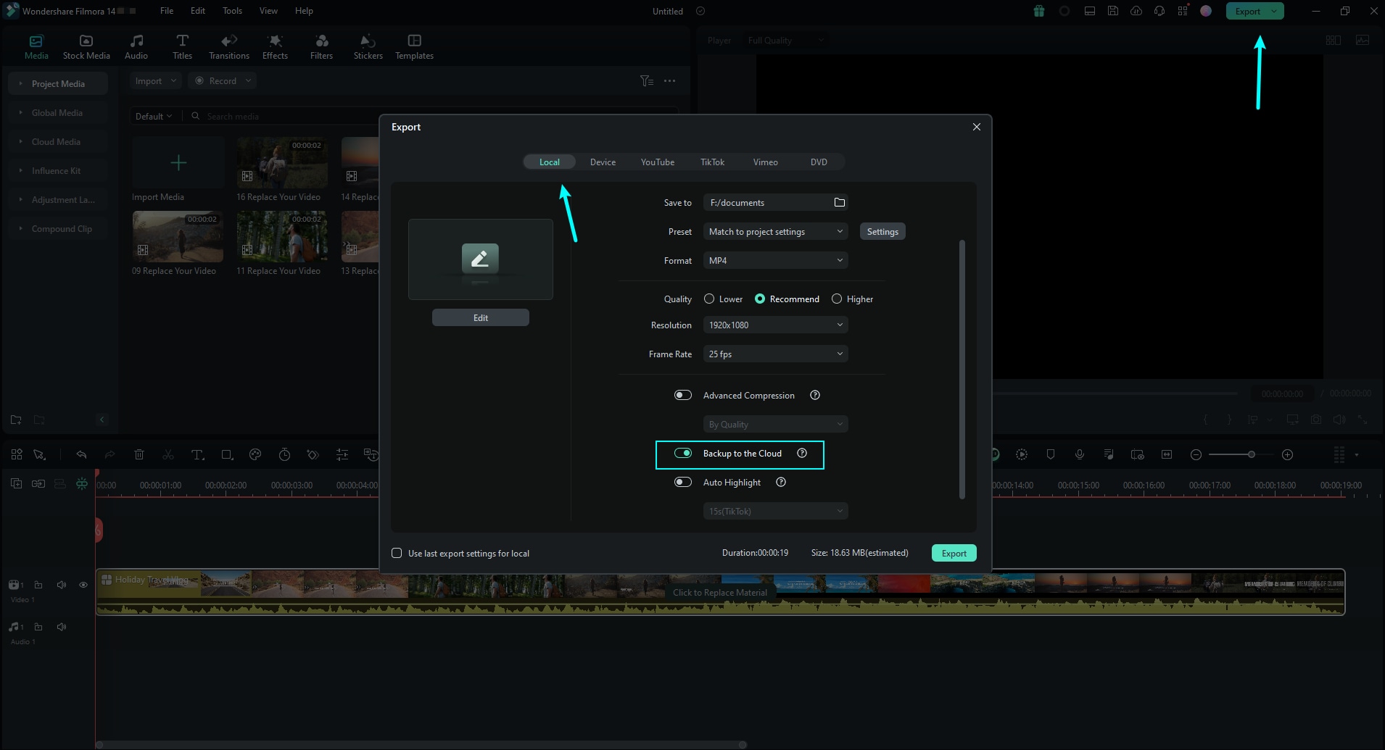This screenshot has width=1385, height=750.
Task: Switch to the TikTok export tab
Action: click(712, 162)
